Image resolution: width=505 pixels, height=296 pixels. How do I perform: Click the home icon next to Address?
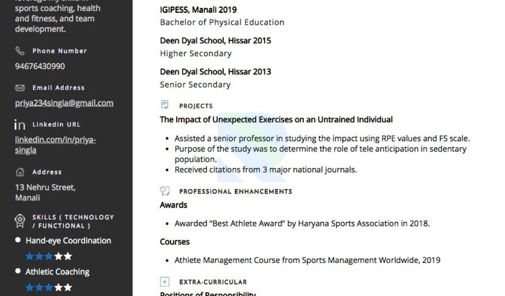click(x=20, y=172)
